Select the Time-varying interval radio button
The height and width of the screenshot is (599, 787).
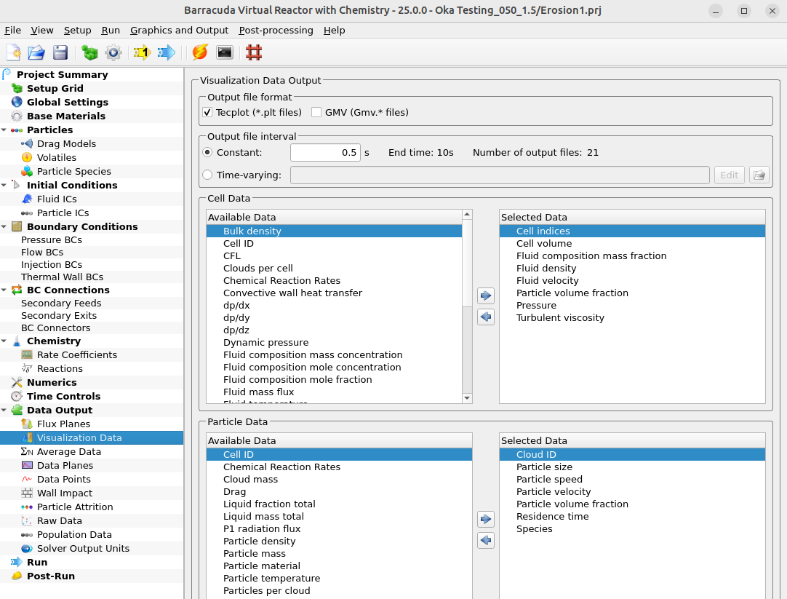(x=207, y=175)
